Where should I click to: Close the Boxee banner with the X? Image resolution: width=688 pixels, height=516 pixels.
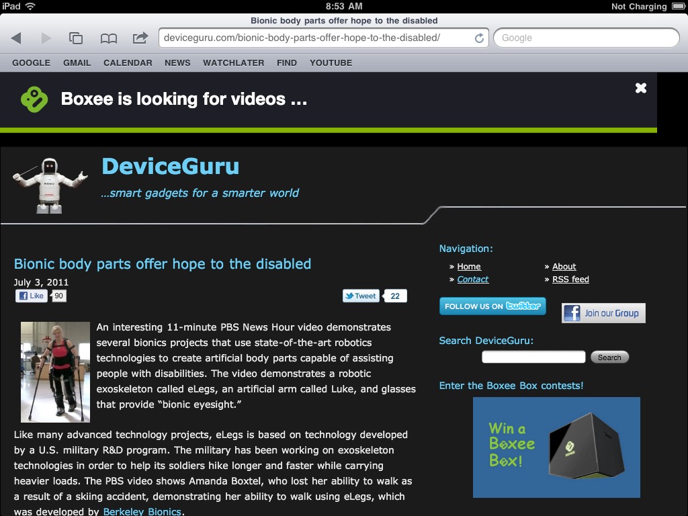click(640, 88)
